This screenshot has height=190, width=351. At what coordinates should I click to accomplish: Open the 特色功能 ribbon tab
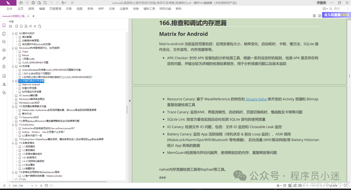click(165, 9)
